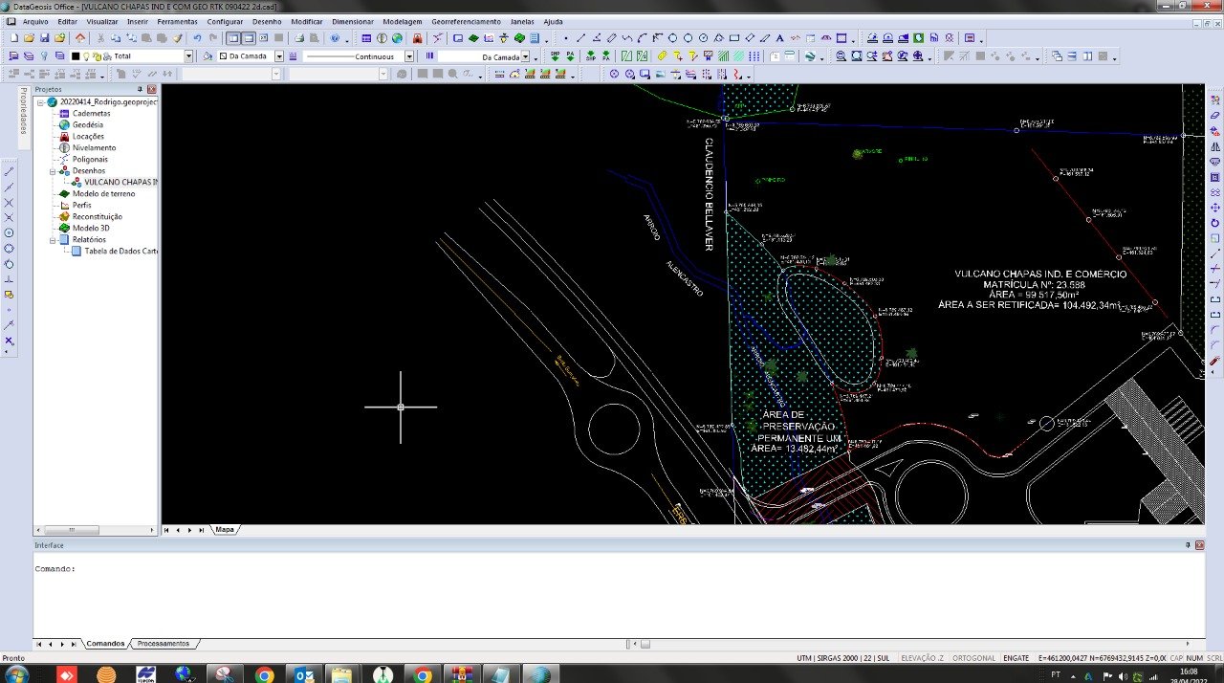Image resolution: width=1224 pixels, height=683 pixels.
Task: Select the text tool 'A' icon
Action: click(779, 38)
